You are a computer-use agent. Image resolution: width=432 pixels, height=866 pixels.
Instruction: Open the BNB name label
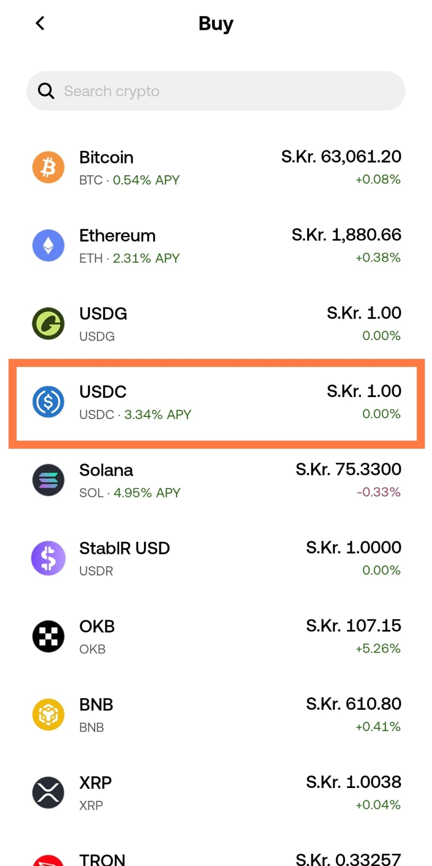point(96,704)
